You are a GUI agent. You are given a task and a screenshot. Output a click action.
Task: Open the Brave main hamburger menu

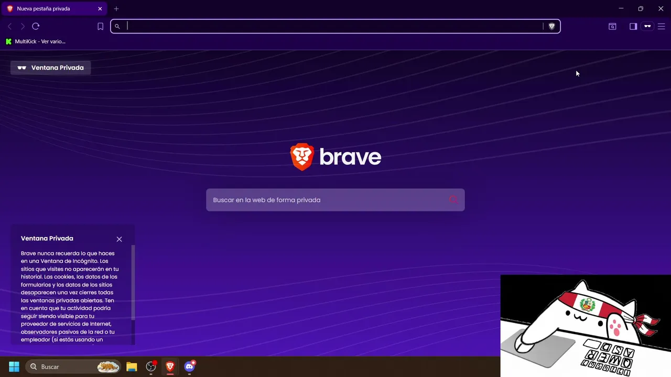click(x=661, y=26)
